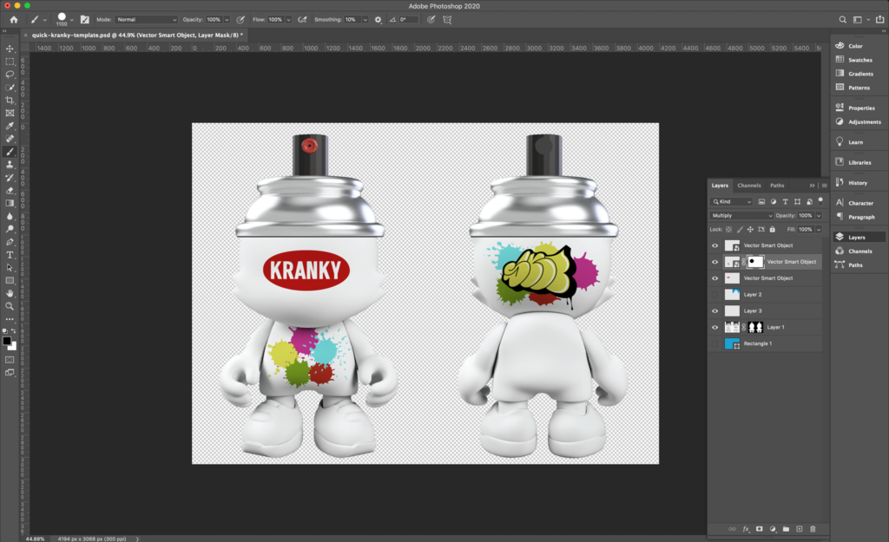This screenshot has height=542, width=889.
Task: Expand the layer Opacity dropdown arrow
Action: coord(819,215)
